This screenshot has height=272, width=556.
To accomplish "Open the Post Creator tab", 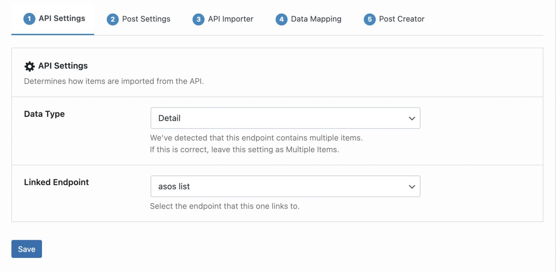I will [x=402, y=19].
